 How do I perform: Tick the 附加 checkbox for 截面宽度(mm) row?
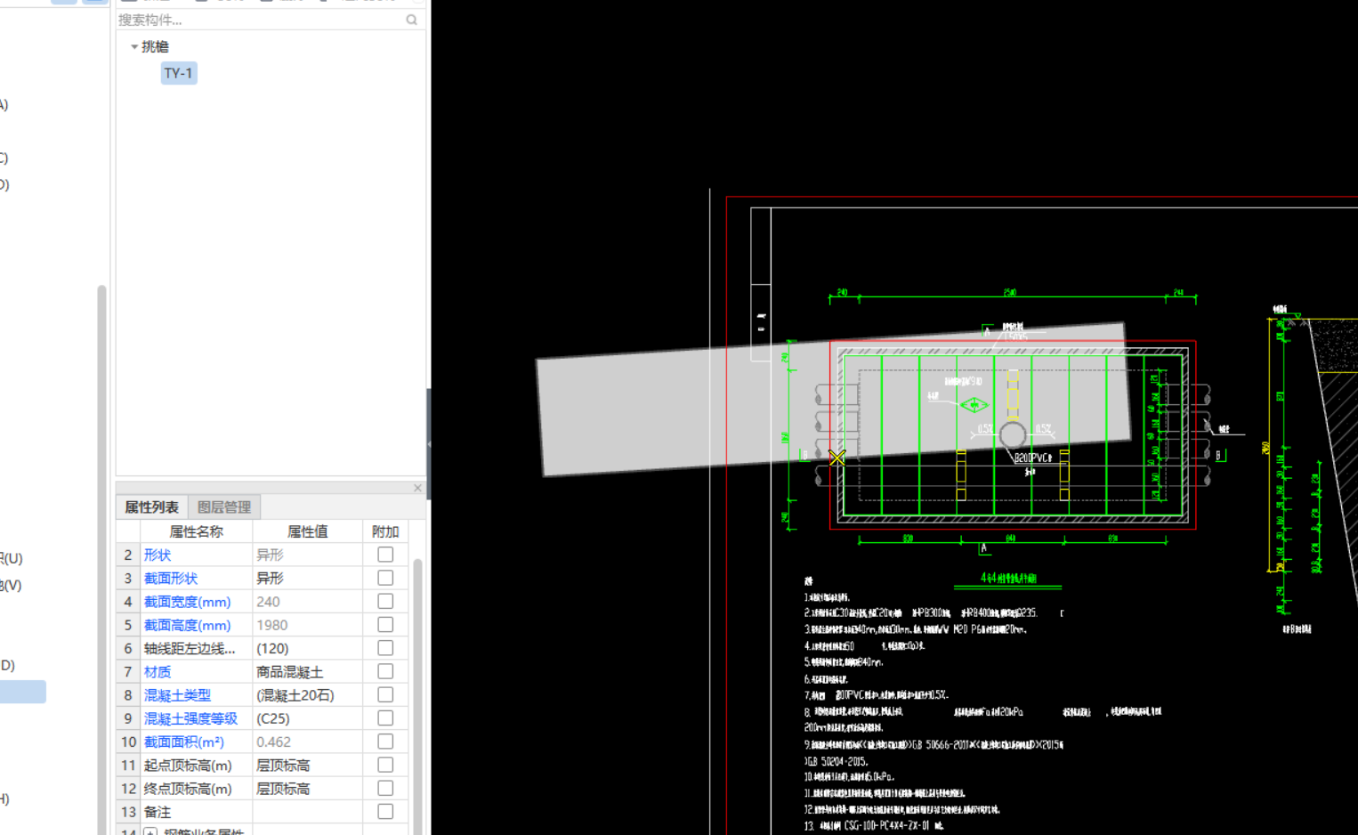click(x=385, y=602)
